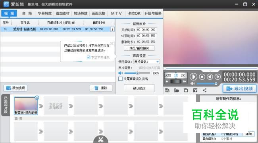Remove the clip thumbnail with its x button
The height and width of the screenshot is (143, 258).
tap(37, 98)
